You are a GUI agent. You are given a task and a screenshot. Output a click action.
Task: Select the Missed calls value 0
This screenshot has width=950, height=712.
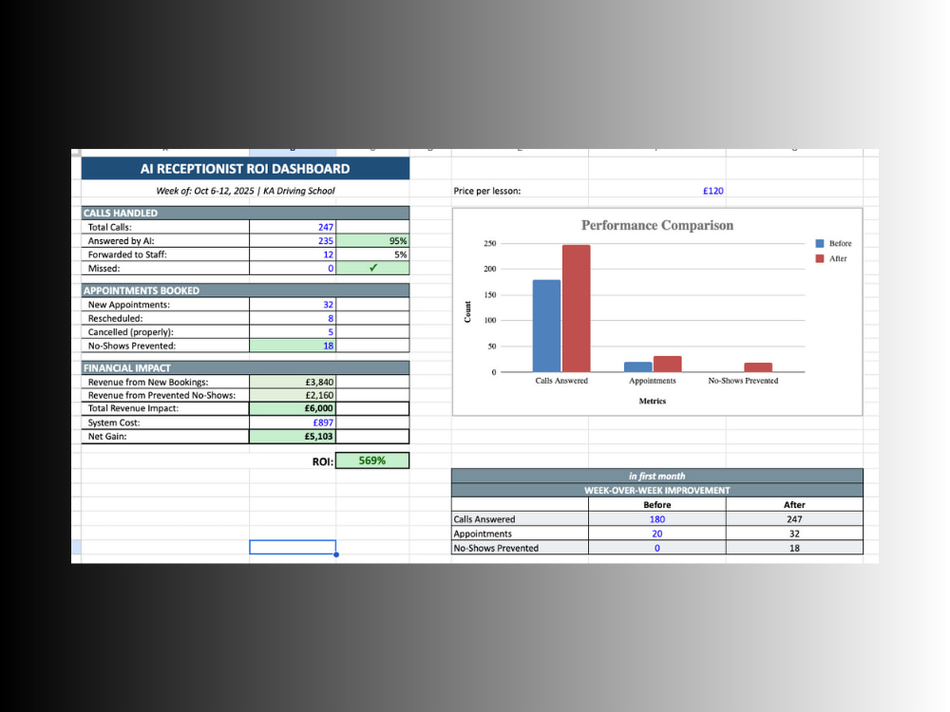(x=293, y=269)
